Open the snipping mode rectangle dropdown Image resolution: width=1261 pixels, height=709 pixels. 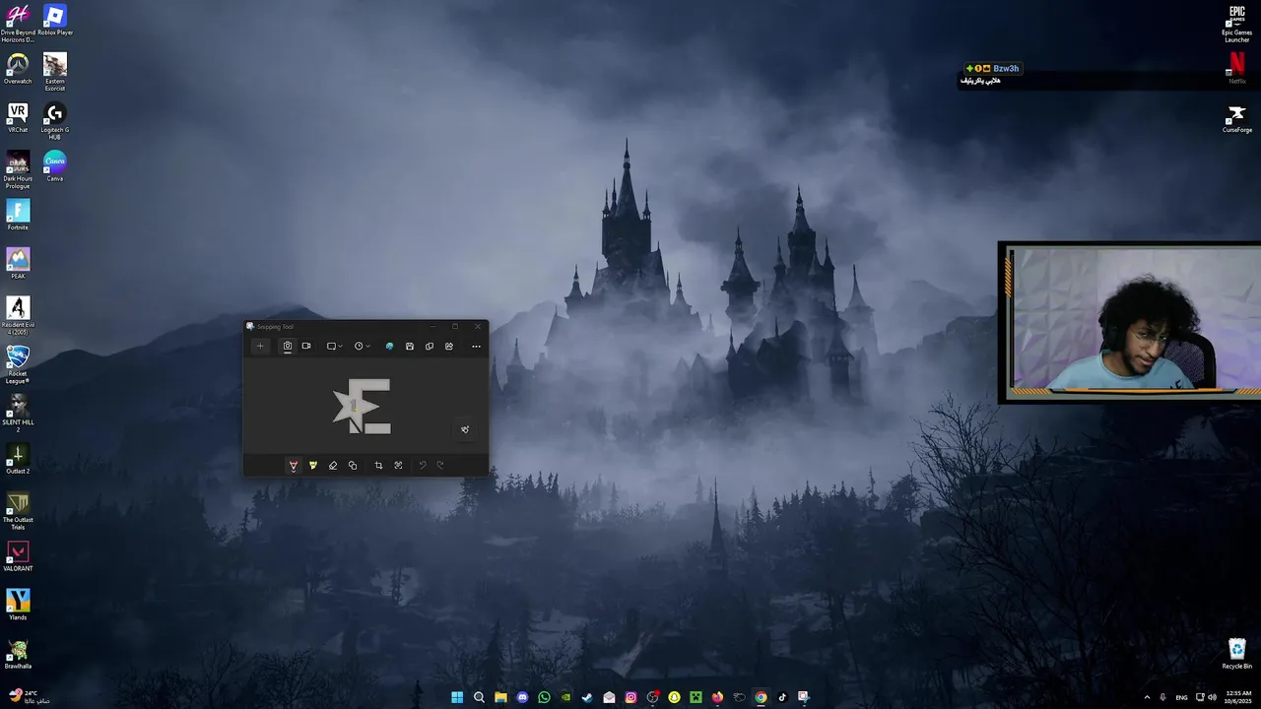point(335,346)
